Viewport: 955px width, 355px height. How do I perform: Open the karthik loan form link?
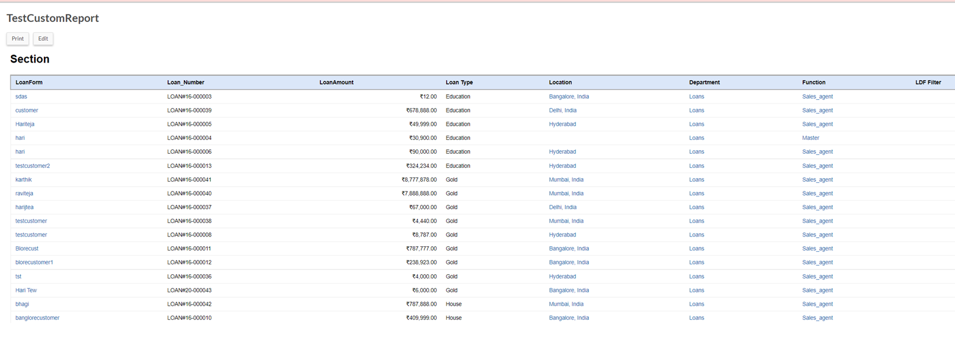click(x=24, y=180)
